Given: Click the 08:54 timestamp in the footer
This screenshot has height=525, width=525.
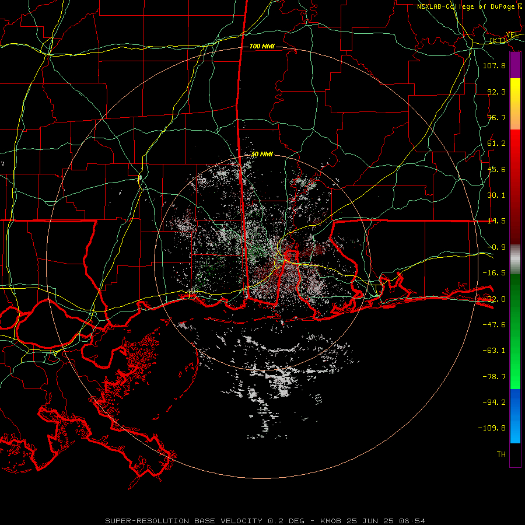Looking at the screenshot, I should (x=412, y=521).
